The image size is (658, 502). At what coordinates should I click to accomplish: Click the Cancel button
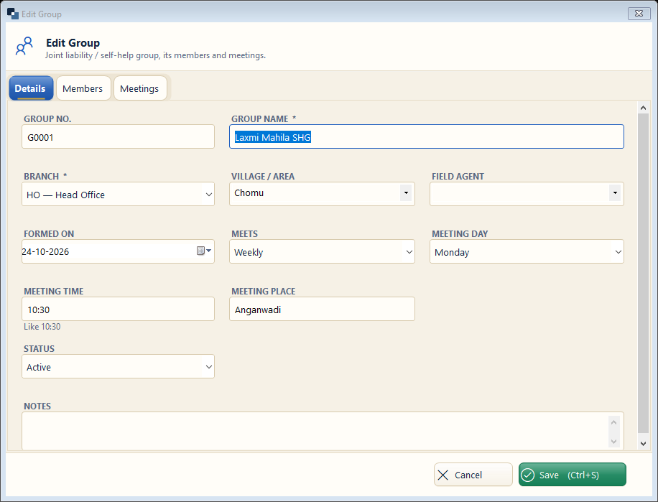[473, 475]
